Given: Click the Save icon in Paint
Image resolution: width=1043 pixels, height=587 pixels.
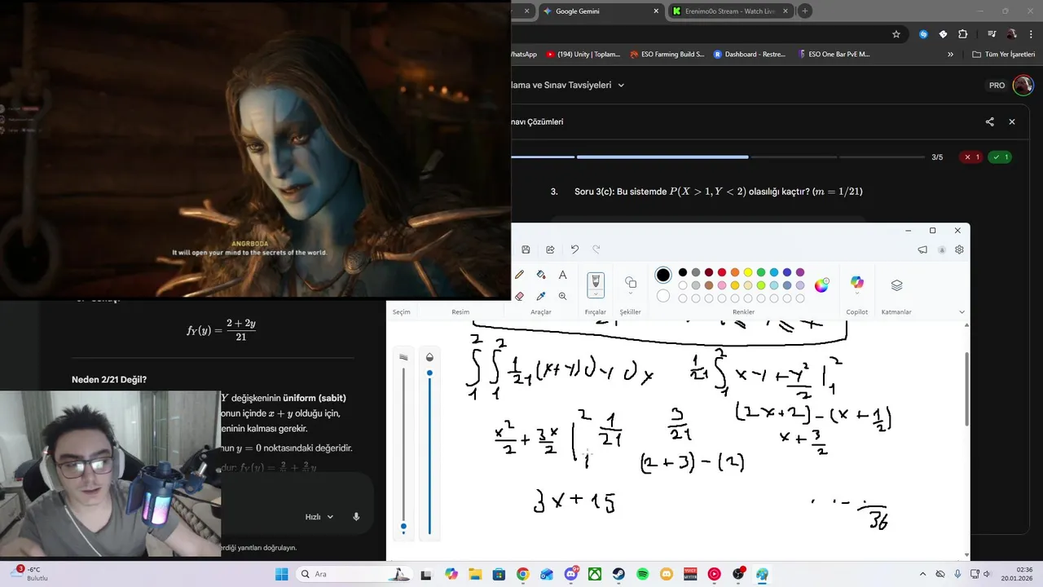Looking at the screenshot, I should [x=526, y=249].
